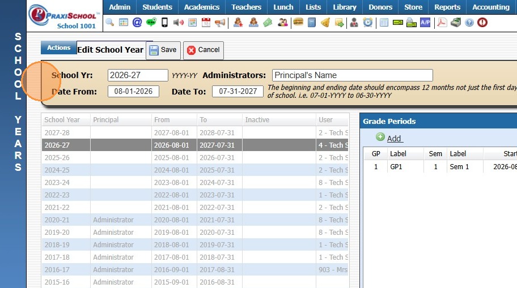Open the staff person with tie icon
Screen dimensions: 517x288
tap(354, 23)
